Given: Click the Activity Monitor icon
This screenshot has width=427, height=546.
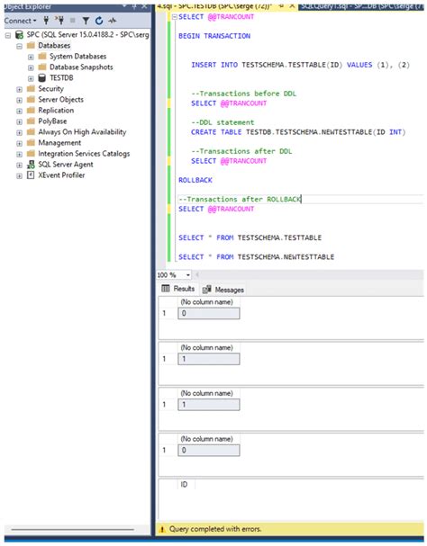Looking at the screenshot, I should (113, 22).
